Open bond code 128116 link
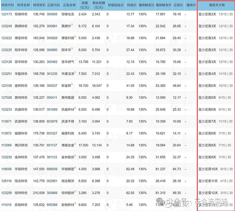Image resolution: width=235 pixels, height=211 pixels. point(6,181)
